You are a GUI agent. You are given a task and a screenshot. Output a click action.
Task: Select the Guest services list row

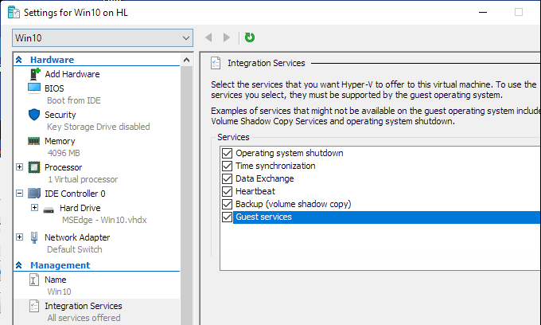coord(387,217)
